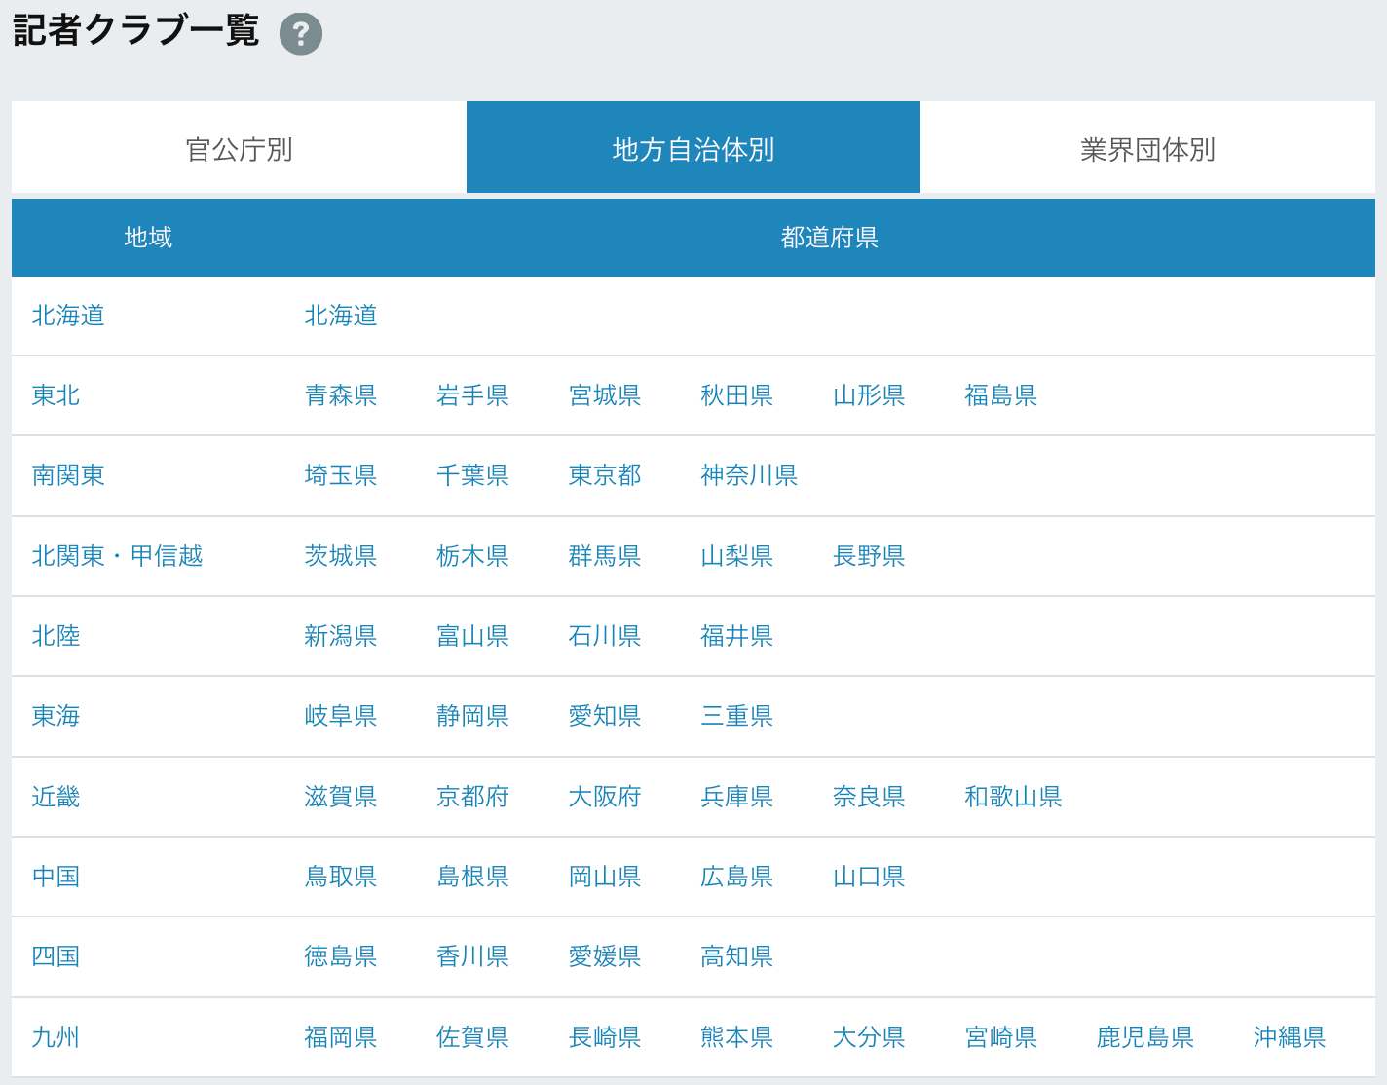Screen dimensions: 1387x1085
Task: Open the 神奈川県 link
Action: pyautogui.click(x=749, y=475)
